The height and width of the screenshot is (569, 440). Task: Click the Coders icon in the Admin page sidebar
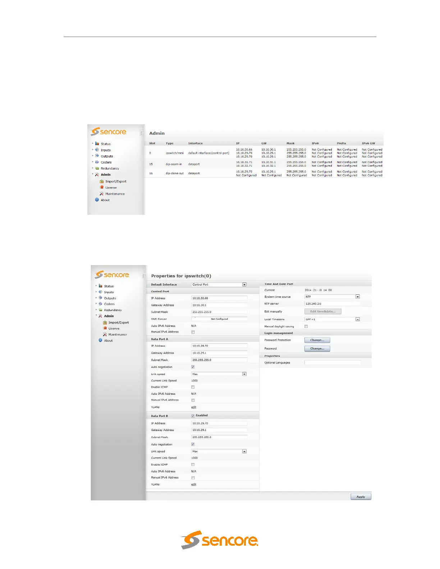click(97, 162)
